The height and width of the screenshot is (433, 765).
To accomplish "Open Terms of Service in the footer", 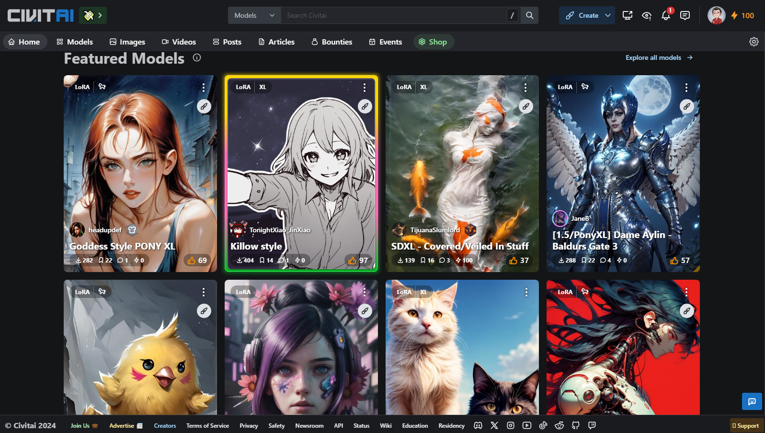I will click(x=207, y=425).
